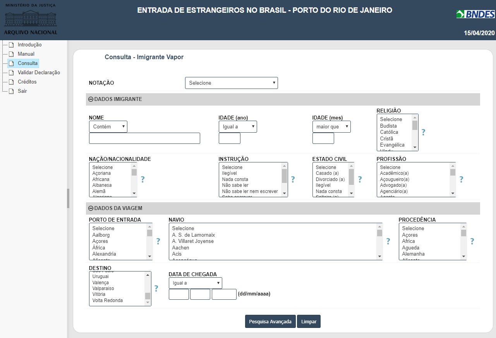Screen dimensions: 496x338
Task: Click the page icon next to Sair
Action: click(x=11, y=91)
